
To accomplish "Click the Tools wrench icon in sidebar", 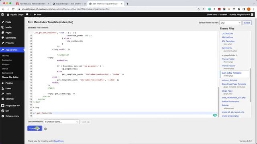I will tap(3, 94).
